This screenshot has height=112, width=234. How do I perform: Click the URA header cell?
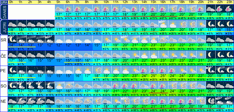point(4,2)
